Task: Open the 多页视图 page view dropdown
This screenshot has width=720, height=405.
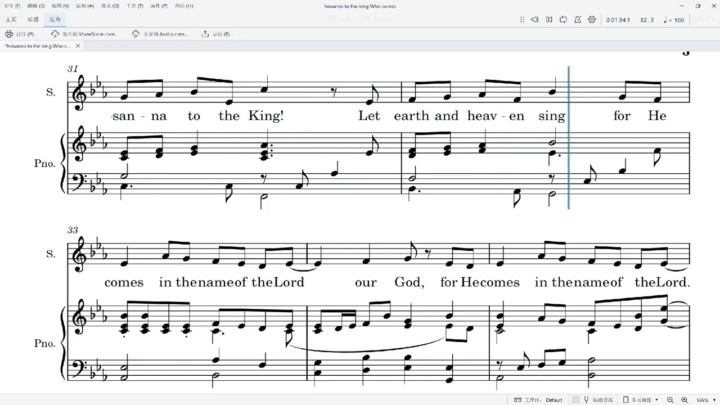Action: 641,400
